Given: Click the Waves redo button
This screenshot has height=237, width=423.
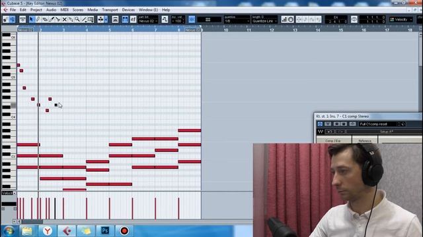Looking at the screenshot, I should [340, 132].
